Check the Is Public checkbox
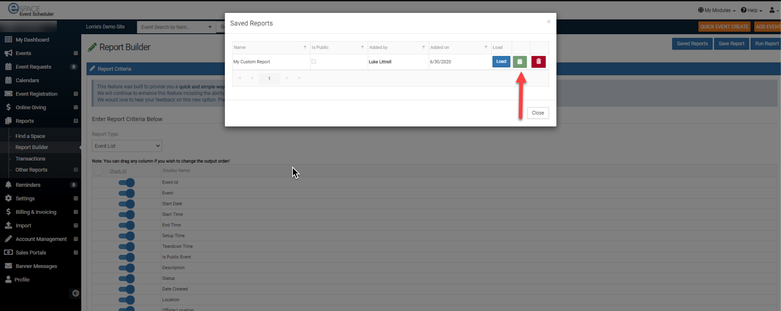781x311 pixels. 314,62
